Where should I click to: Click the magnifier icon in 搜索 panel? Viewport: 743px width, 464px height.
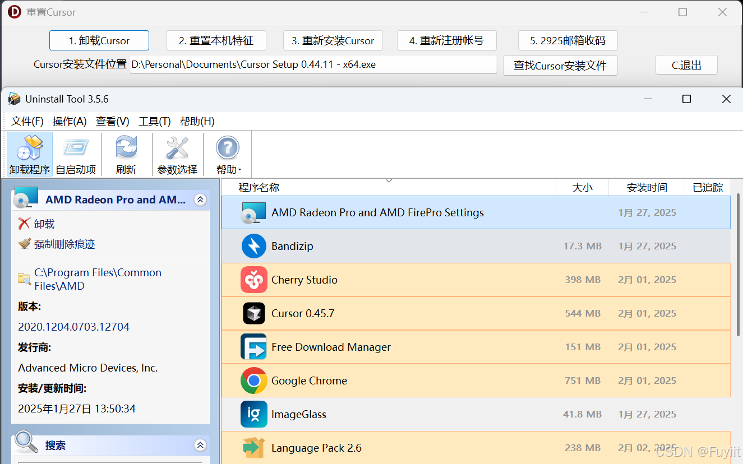[x=26, y=442]
